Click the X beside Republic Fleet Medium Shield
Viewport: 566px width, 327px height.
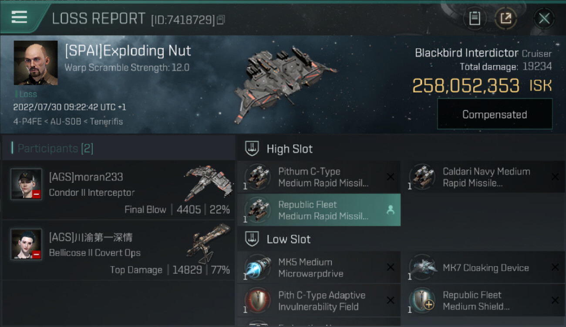tap(555, 300)
